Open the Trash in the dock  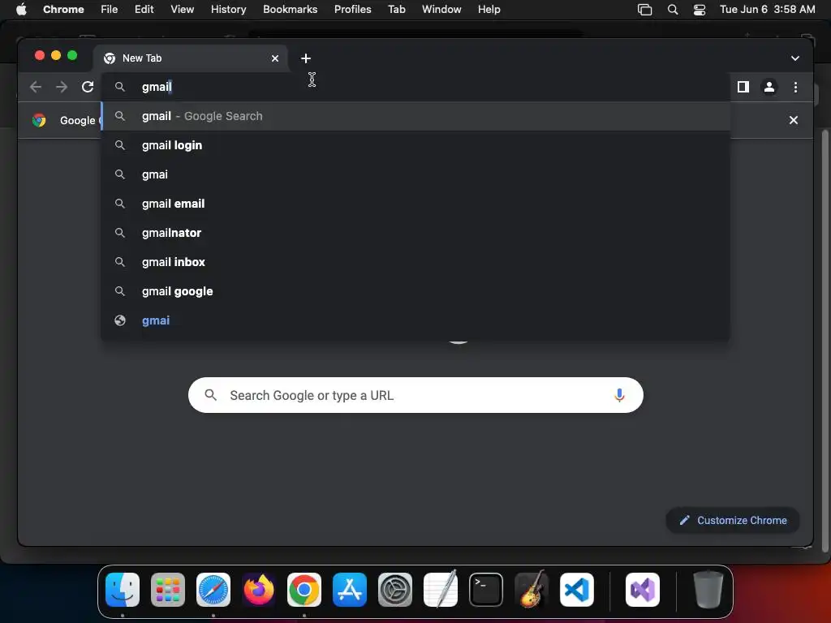click(708, 590)
